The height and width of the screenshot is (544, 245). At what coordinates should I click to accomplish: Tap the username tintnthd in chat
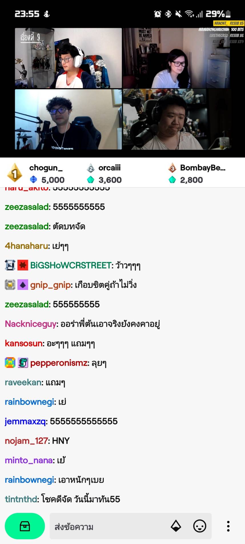pyautogui.click(x=21, y=499)
